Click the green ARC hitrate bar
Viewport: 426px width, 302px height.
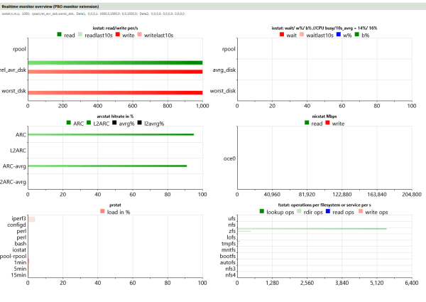pos(111,134)
